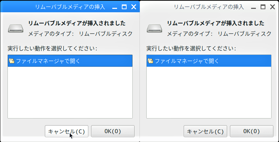
Task: Close the inactive gray-titled dialog window
Action: 273,7
